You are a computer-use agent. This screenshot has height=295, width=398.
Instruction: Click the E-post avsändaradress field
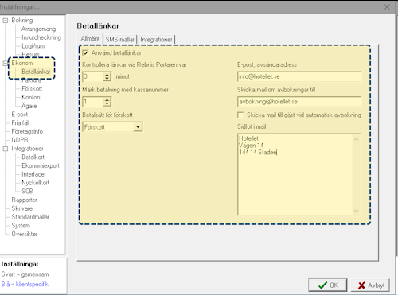[299, 76]
